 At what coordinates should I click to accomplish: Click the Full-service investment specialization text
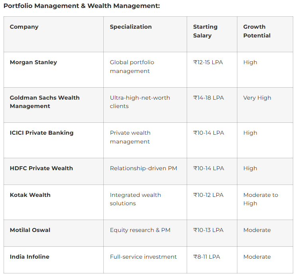click(143, 257)
